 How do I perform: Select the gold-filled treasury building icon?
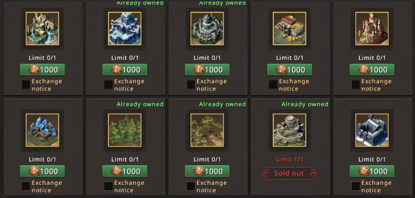tap(289, 29)
